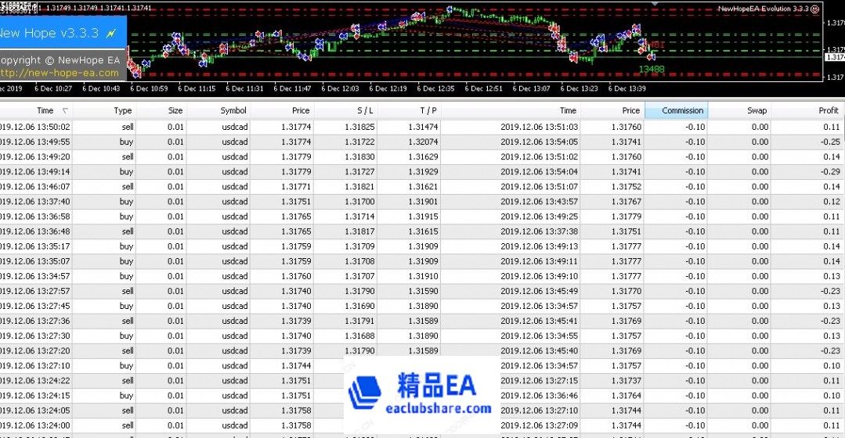Click the Swap column header
This screenshot has width=845, height=438.
(757, 110)
